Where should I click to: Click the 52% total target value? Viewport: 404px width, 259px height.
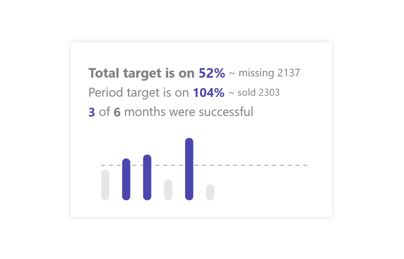(212, 73)
